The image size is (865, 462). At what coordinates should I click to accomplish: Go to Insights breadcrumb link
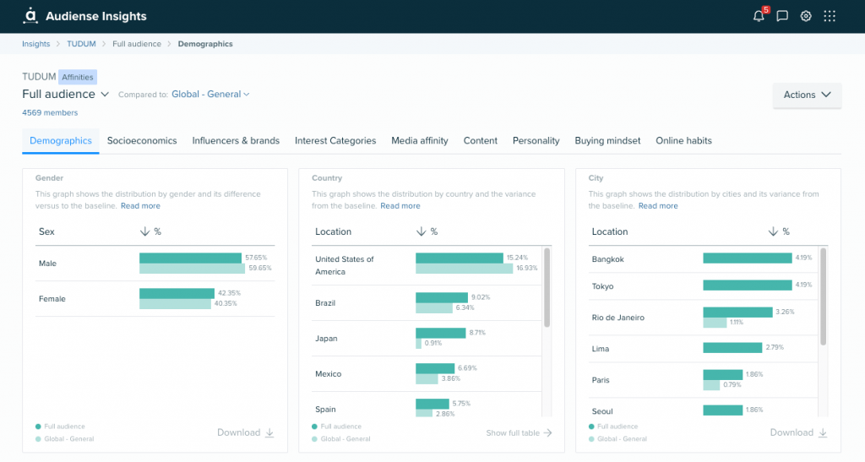35,44
